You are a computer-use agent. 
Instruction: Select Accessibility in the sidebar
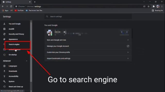point(13,76)
